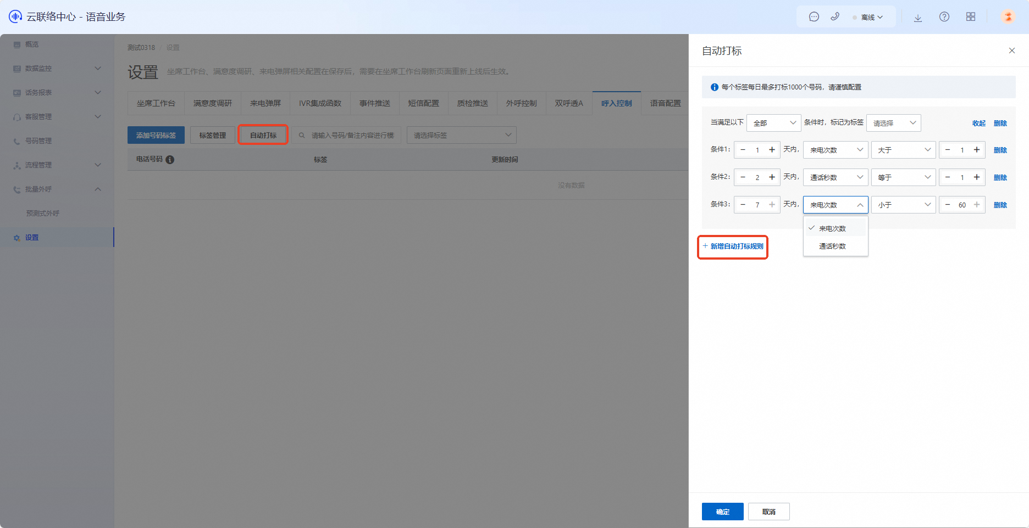Switch to 事件推送 tab

[375, 103]
